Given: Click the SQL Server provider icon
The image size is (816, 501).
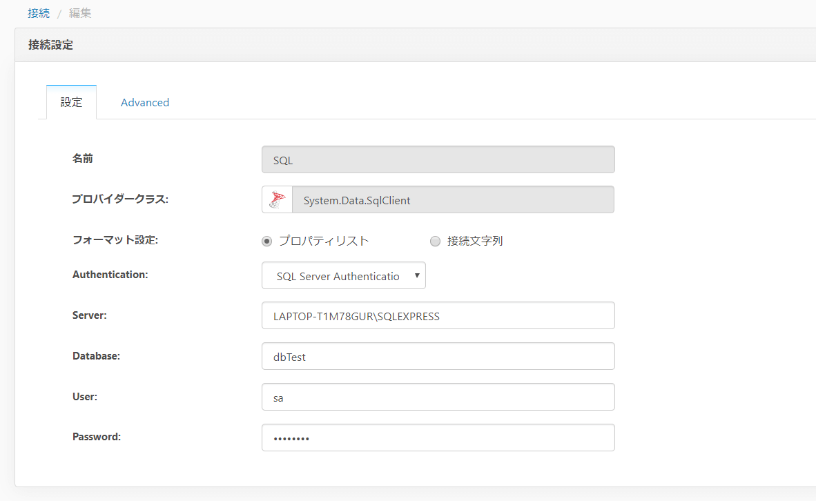Looking at the screenshot, I should coord(278,200).
